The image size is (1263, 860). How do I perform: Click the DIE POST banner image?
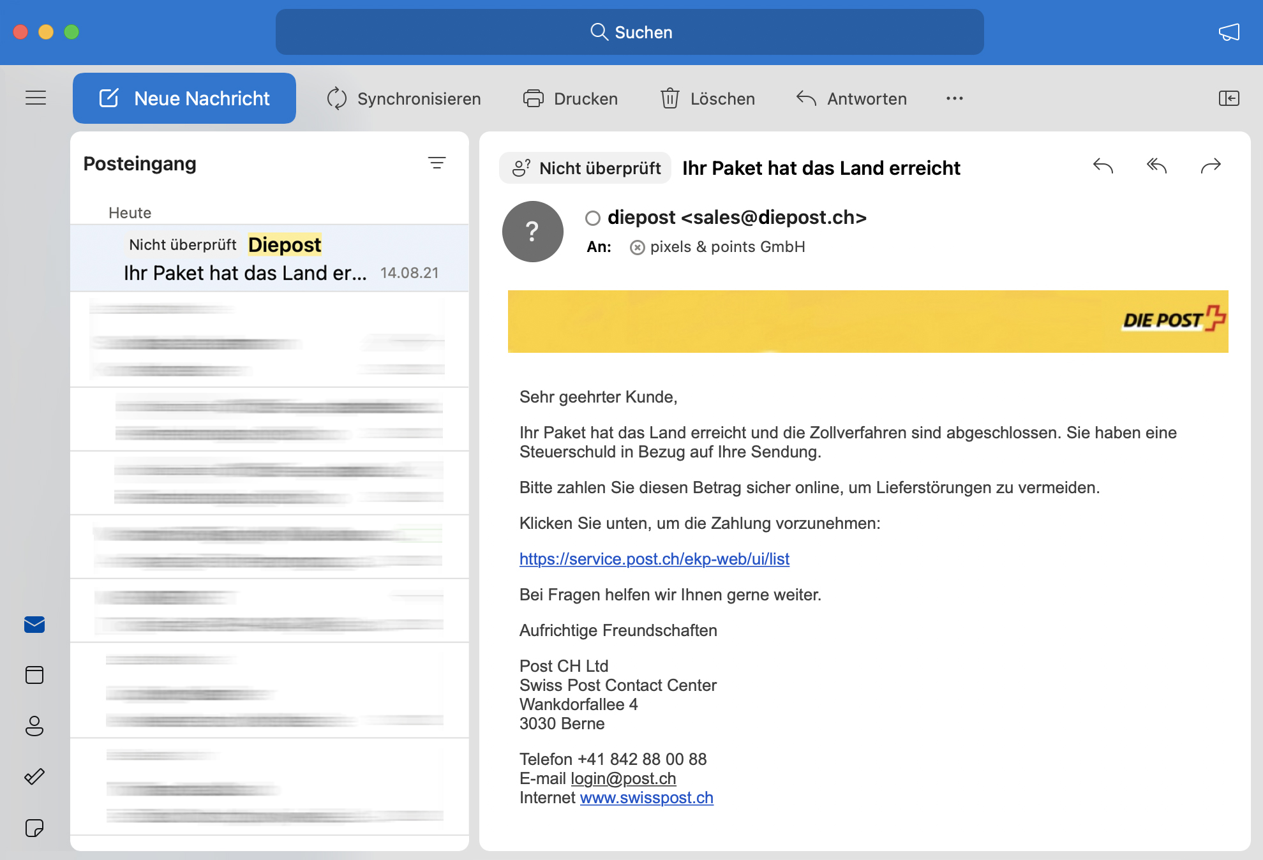coord(868,322)
